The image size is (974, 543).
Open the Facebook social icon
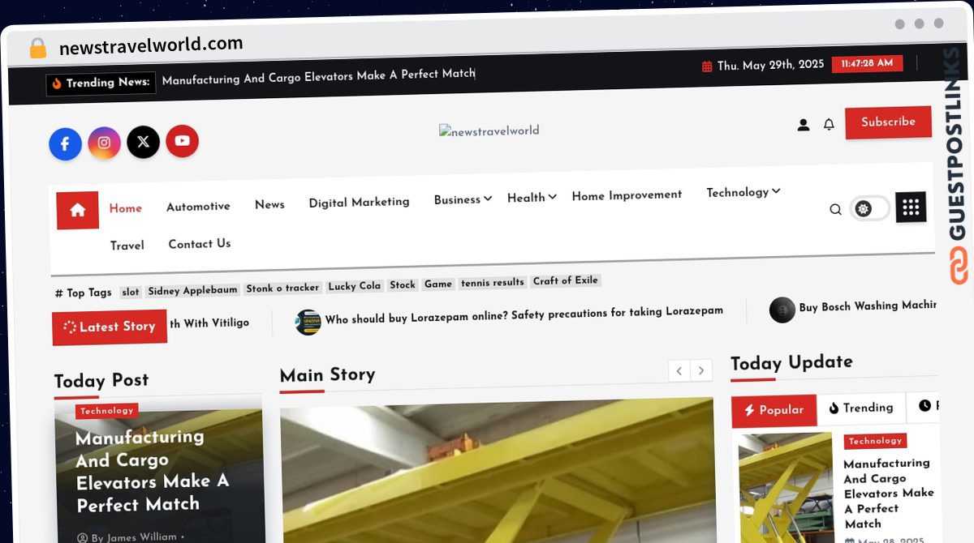click(65, 144)
